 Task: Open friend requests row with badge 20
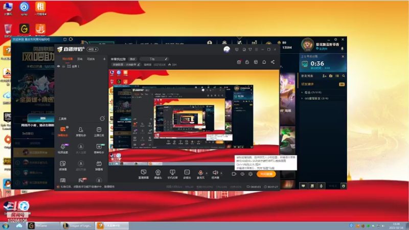[x=323, y=84]
